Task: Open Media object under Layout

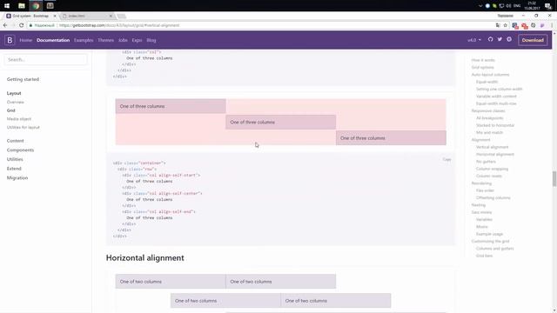Action: [19, 119]
